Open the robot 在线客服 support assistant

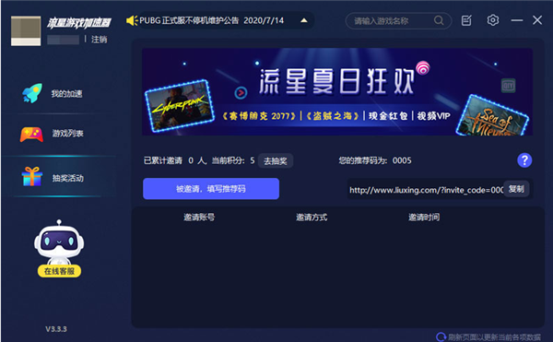59,249
